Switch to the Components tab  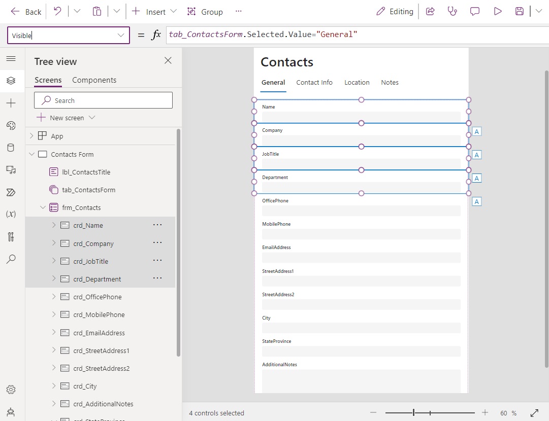tap(94, 80)
